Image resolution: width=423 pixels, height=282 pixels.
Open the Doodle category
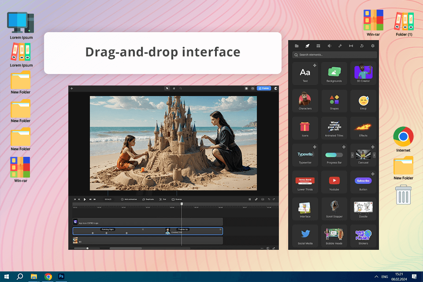tap(363, 209)
